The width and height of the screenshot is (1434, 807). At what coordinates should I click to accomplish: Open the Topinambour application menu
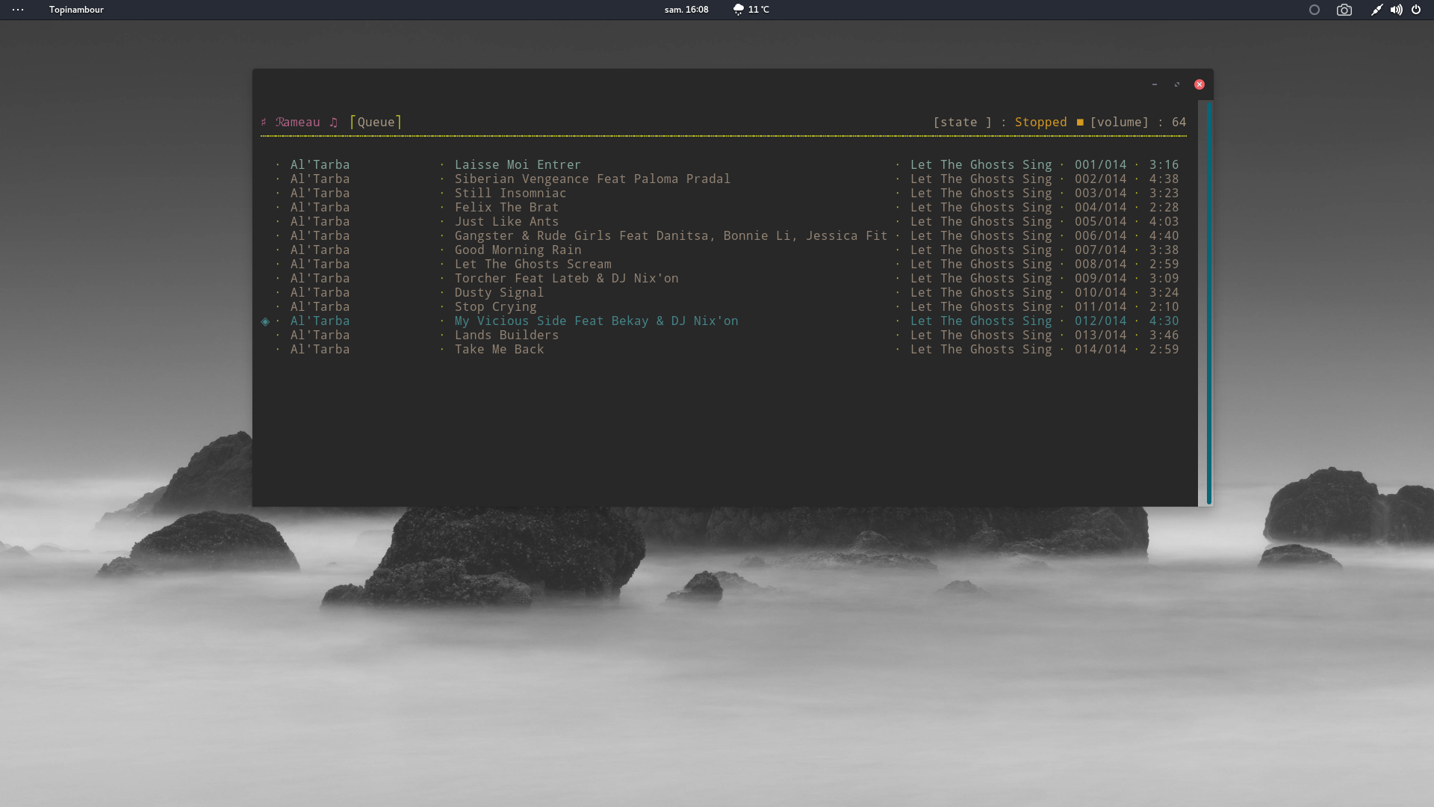[x=76, y=10]
